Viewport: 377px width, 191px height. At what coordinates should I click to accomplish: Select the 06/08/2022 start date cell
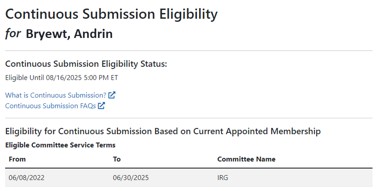pyautogui.click(x=27, y=178)
